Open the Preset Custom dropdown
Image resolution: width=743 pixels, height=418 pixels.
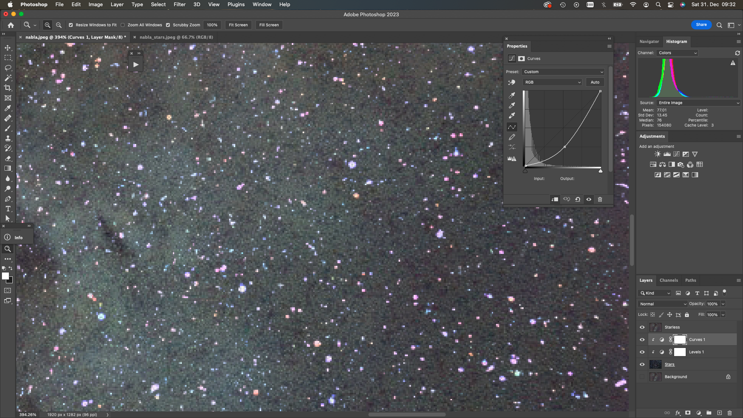(x=563, y=72)
